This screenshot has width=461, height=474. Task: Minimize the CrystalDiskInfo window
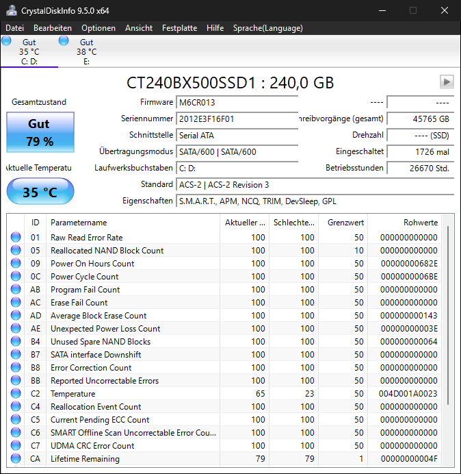382,10
